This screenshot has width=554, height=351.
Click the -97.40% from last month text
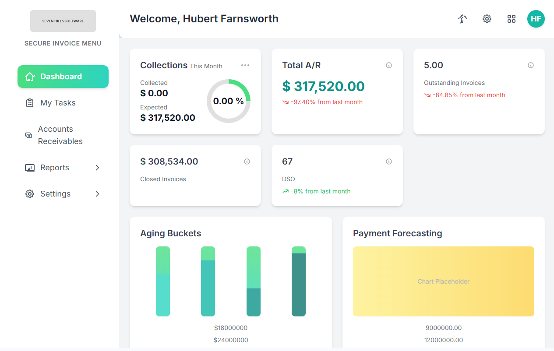[327, 102]
